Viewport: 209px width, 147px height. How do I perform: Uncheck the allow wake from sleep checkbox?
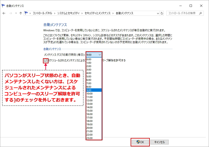click(46, 61)
